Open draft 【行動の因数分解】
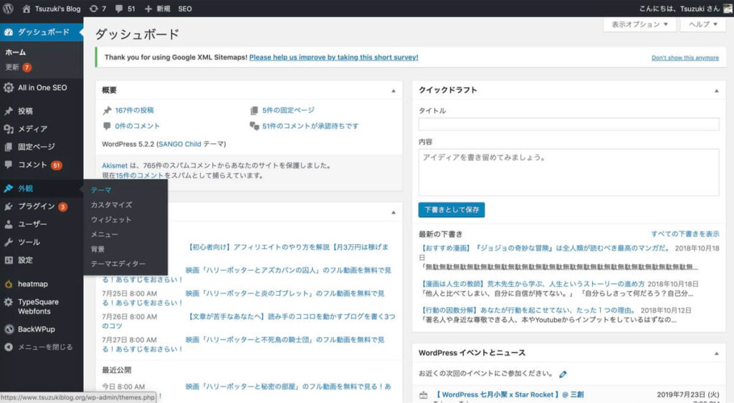This screenshot has width=734, height=403. [528, 310]
